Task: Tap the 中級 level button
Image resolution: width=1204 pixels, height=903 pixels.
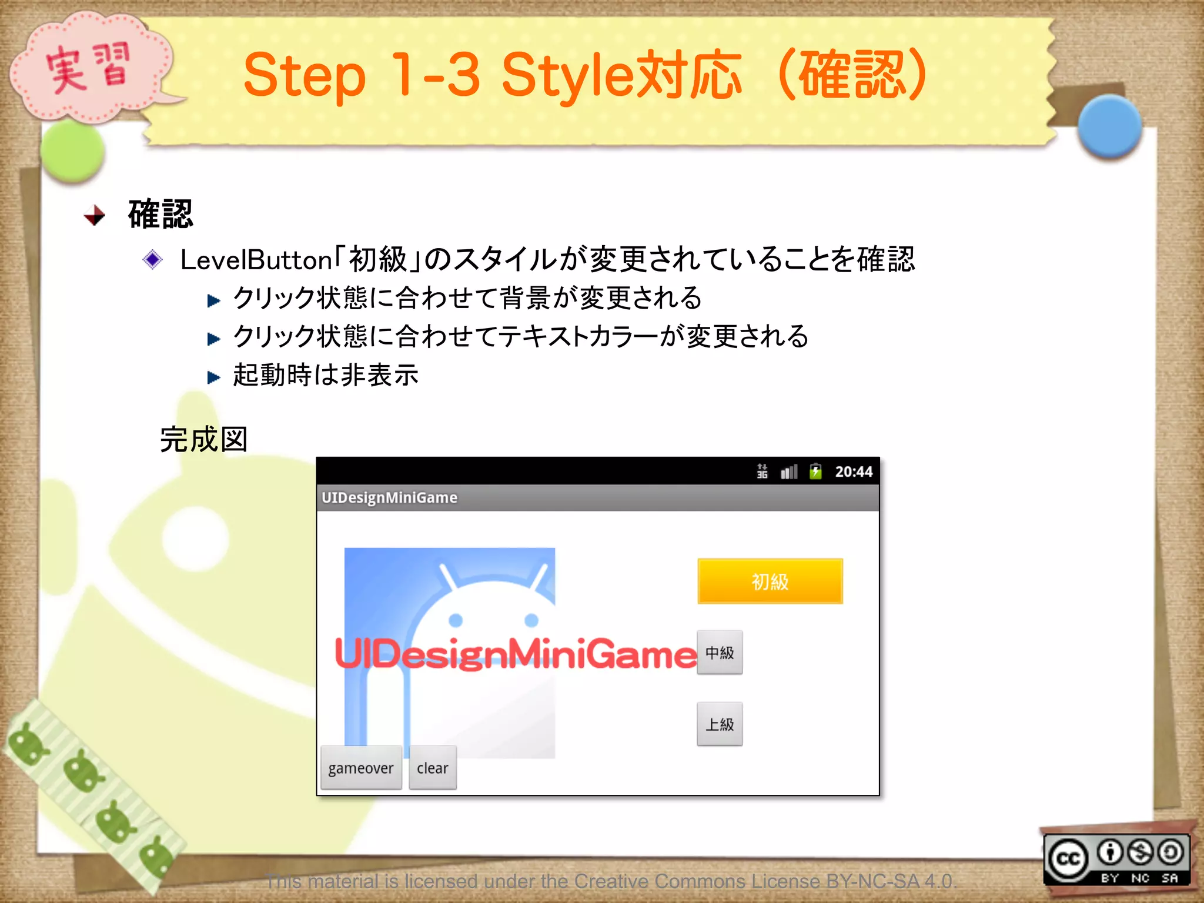Action: (720, 653)
